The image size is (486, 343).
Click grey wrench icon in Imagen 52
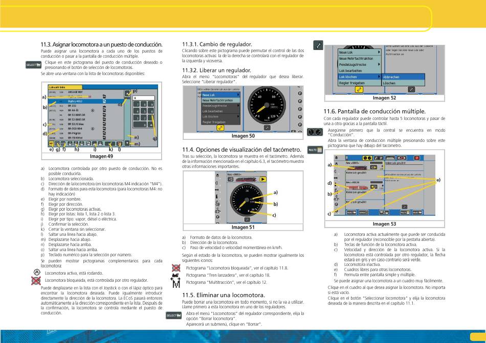click(x=411, y=89)
